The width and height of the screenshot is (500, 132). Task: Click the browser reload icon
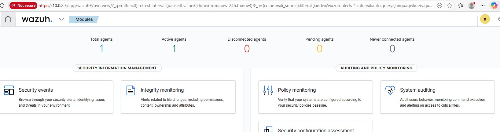tap(2, 5)
